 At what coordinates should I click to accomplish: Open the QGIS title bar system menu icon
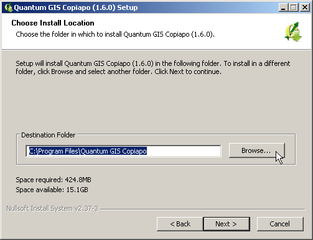click(8, 7)
